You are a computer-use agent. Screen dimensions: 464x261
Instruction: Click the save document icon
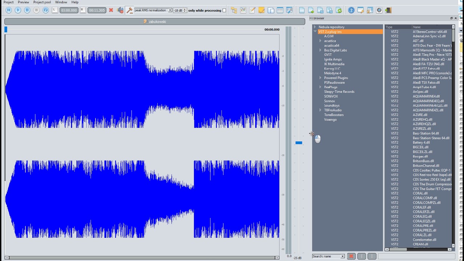(x=320, y=10)
